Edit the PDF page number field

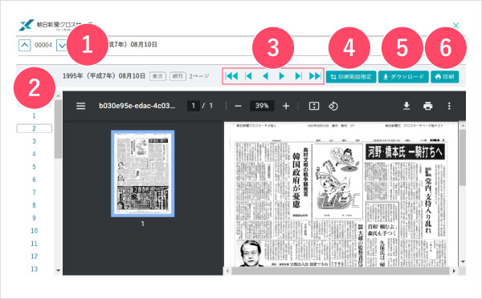point(194,106)
